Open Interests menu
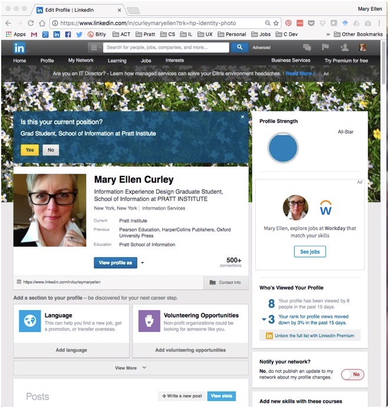Image resolution: width=389 pixels, height=408 pixels. point(174,61)
